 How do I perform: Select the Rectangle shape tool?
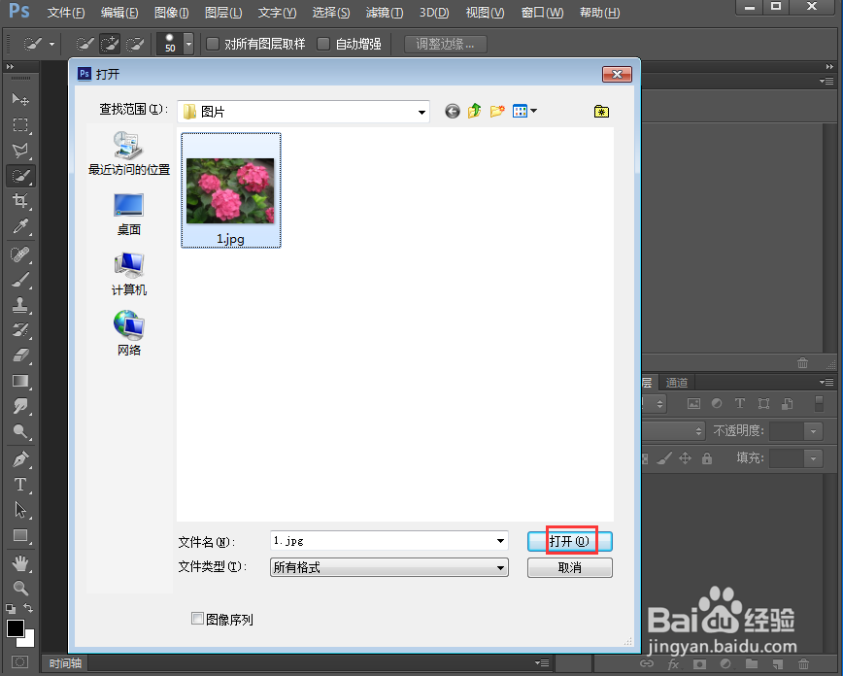pos(20,535)
